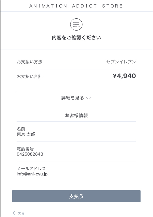The width and height of the screenshot is (153, 217).
Task: Click the checklist confirmation icon
Action: (x=76, y=24)
